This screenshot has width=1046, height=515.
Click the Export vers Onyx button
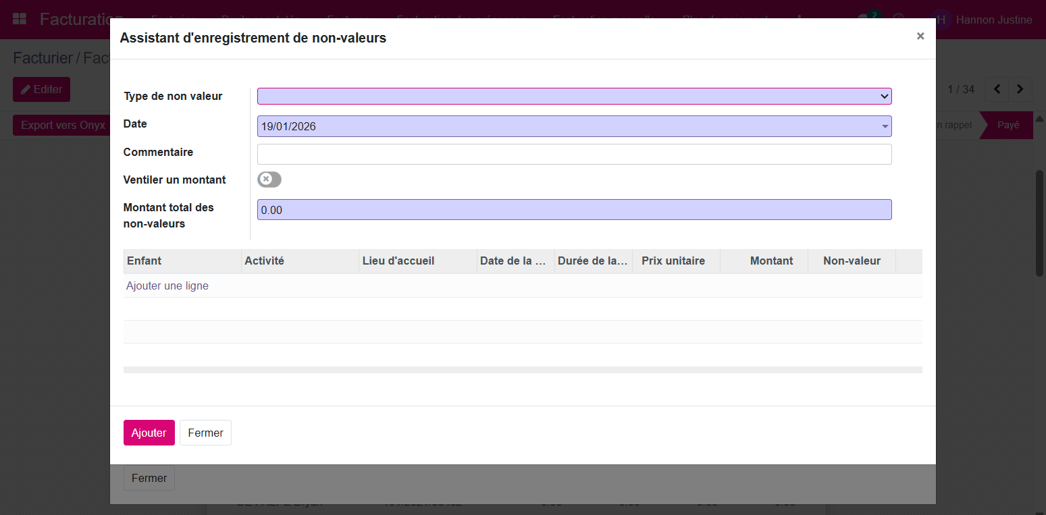tap(63, 125)
